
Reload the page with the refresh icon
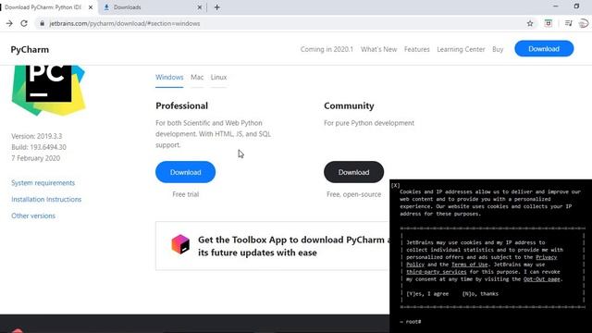(24, 23)
